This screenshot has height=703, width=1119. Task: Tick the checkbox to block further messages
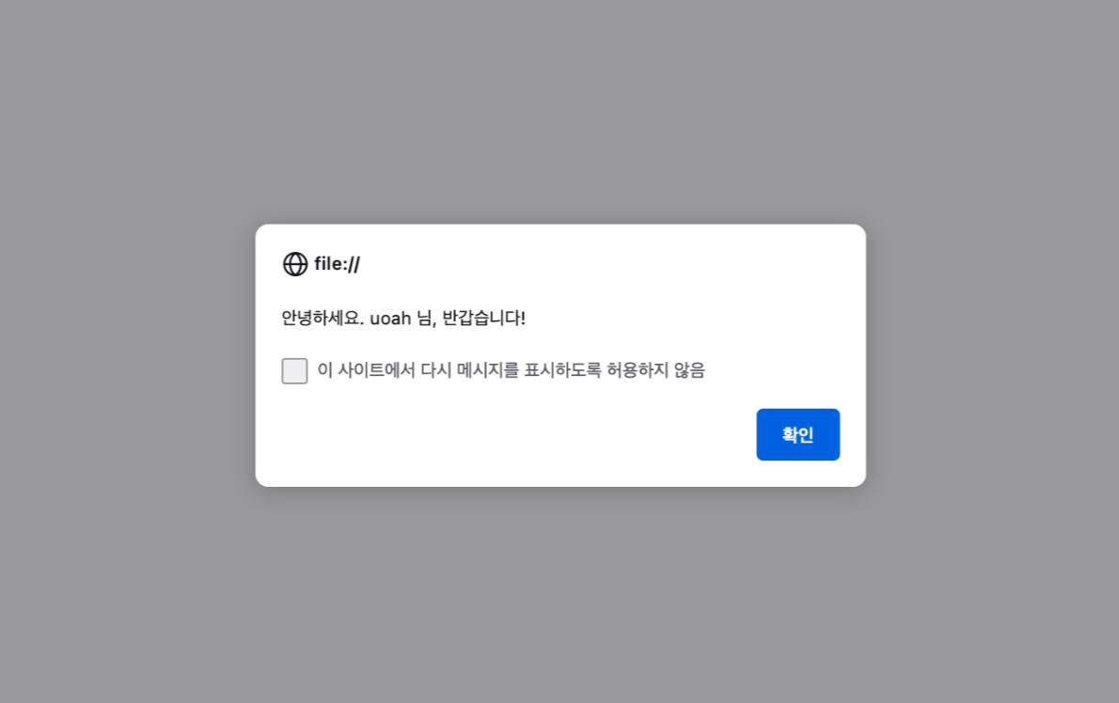[294, 370]
